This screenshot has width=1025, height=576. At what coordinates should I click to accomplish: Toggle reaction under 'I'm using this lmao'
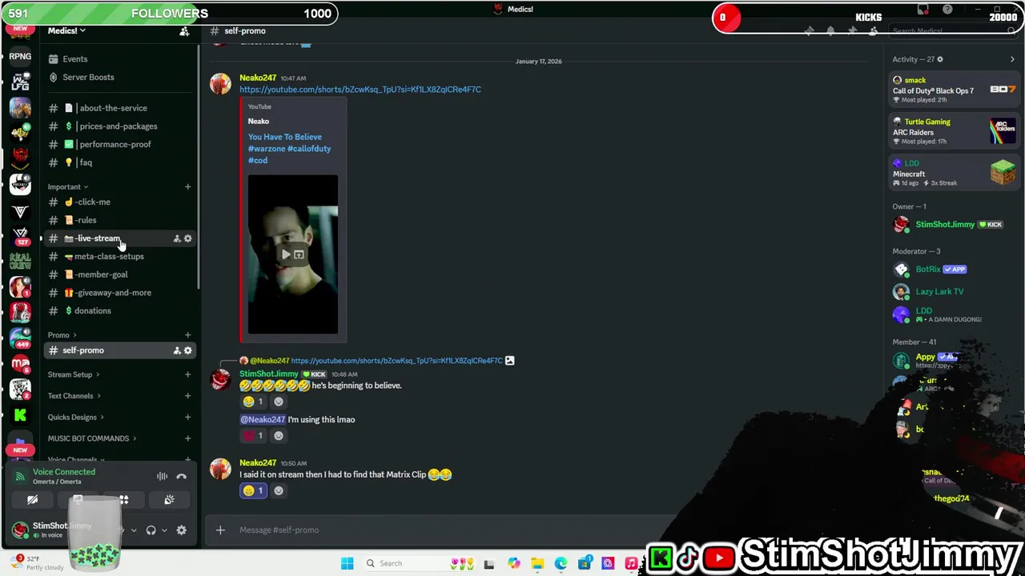[x=253, y=436]
